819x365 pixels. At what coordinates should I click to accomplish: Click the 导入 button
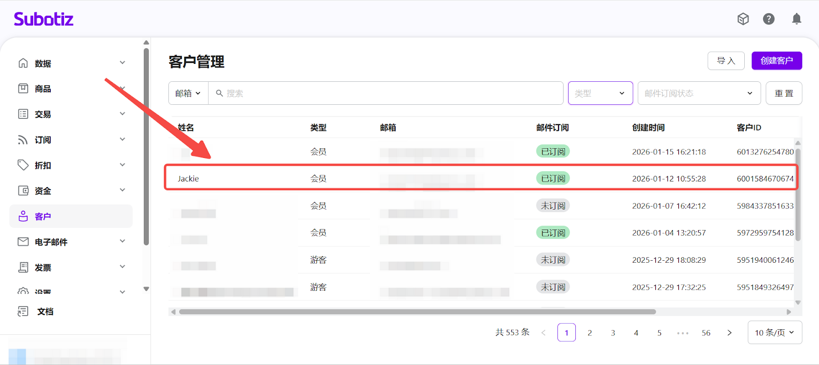tap(726, 61)
